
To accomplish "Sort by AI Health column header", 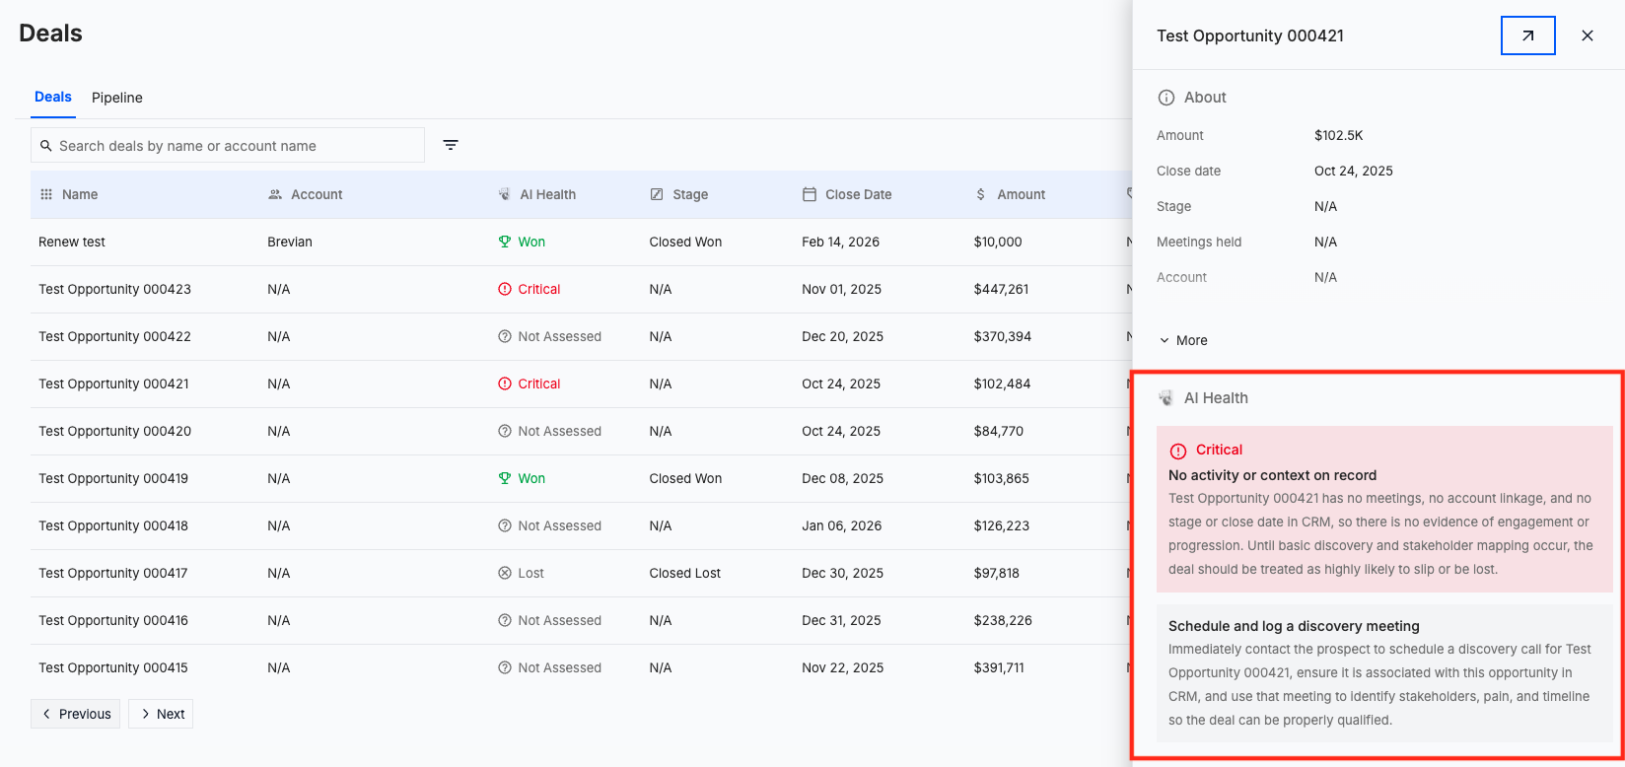I will 547,194.
